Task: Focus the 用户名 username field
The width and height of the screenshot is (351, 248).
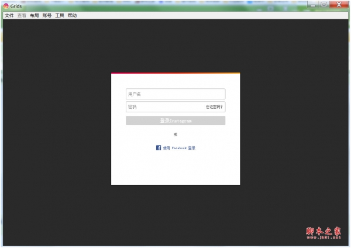Action: [175, 94]
